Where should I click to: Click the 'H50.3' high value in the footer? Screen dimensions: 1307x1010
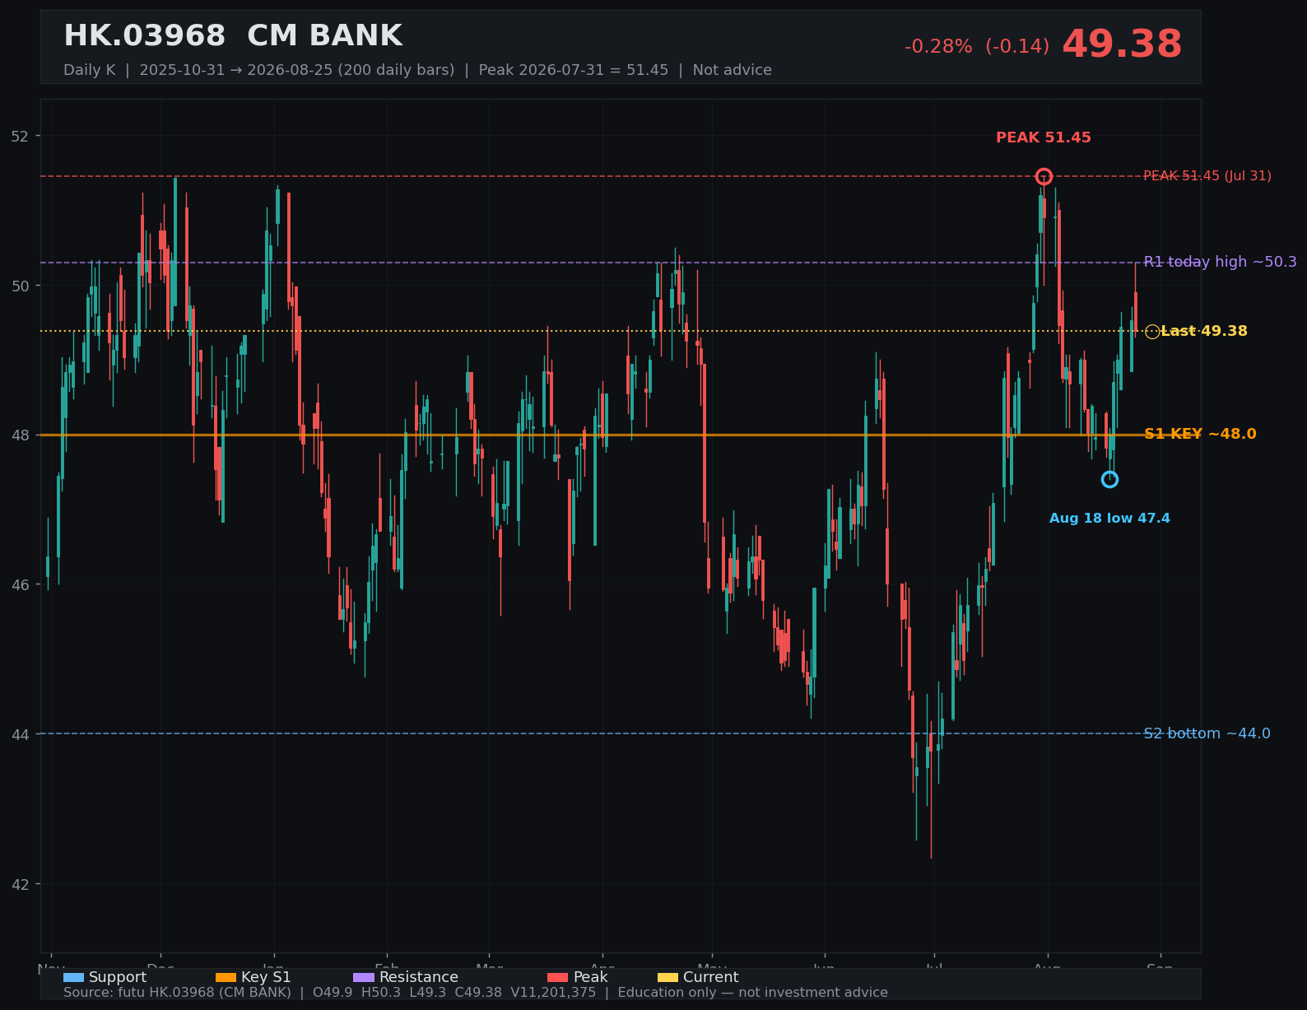tap(380, 993)
